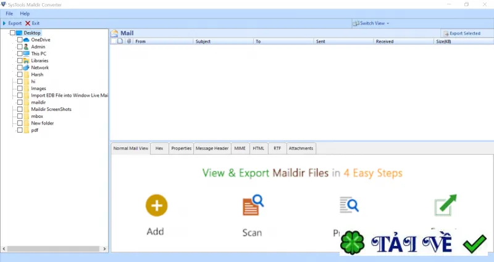Click the Scan document magnifier icon

[253, 205]
